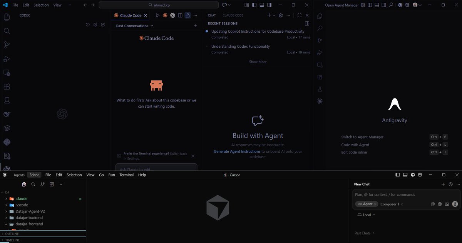Click the search magnifier in Antigravity title bar
The width and height of the screenshot is (462, 243).
click(x=391, y=5)
